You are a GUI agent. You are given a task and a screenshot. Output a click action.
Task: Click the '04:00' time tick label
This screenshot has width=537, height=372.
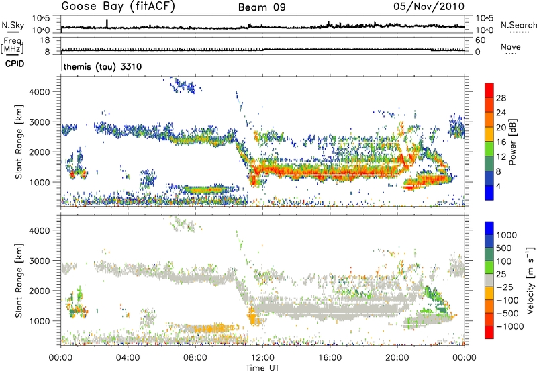pos(128,358)
